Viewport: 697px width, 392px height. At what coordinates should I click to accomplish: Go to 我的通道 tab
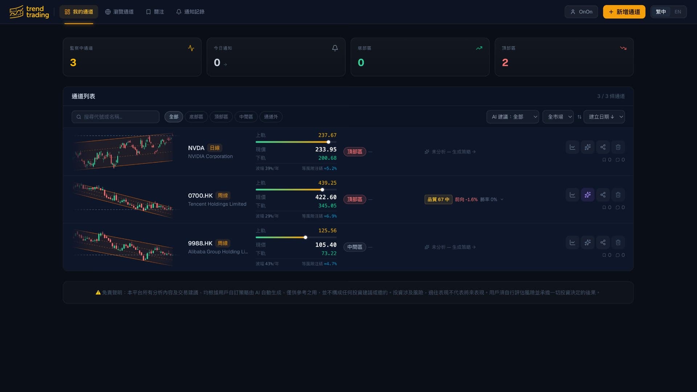79,12
